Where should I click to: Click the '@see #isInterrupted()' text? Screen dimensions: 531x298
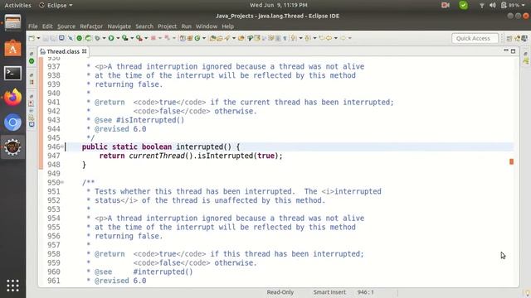(x=139, y=120)
